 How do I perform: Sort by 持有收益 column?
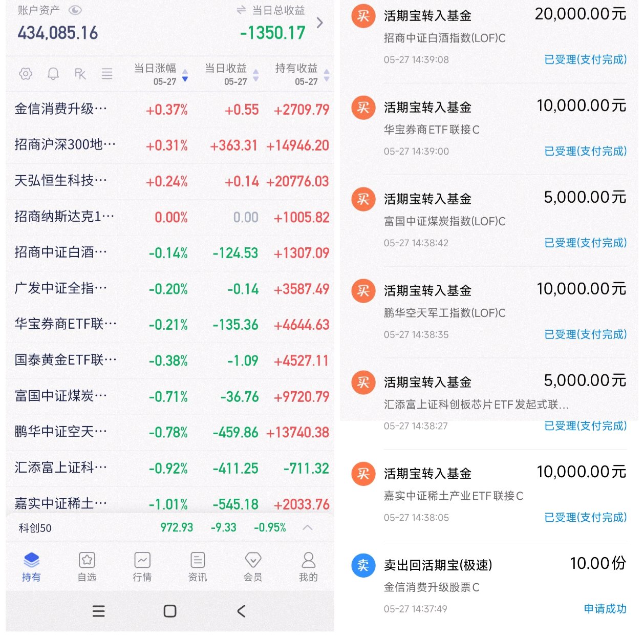(x=302, y=74)
